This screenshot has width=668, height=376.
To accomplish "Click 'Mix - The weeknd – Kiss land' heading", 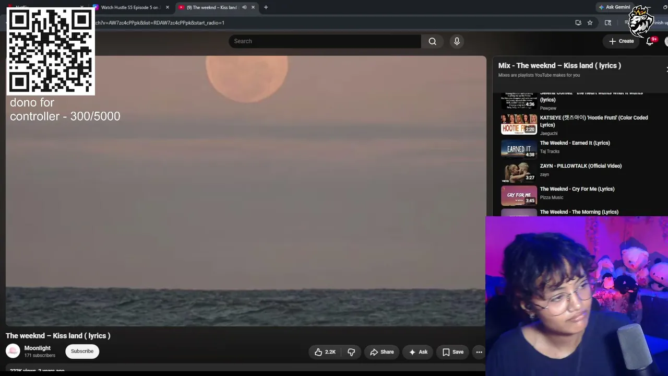I will point(559,66).
